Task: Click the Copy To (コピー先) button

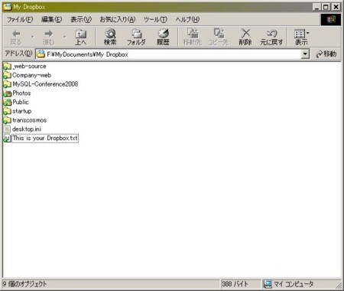Action: coord(219,38)
